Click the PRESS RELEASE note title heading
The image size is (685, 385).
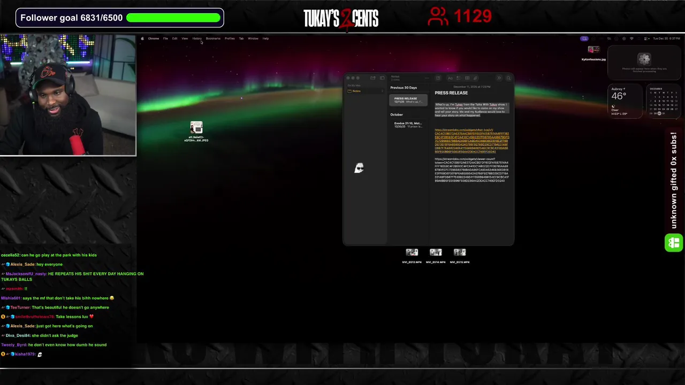point(451,93)
